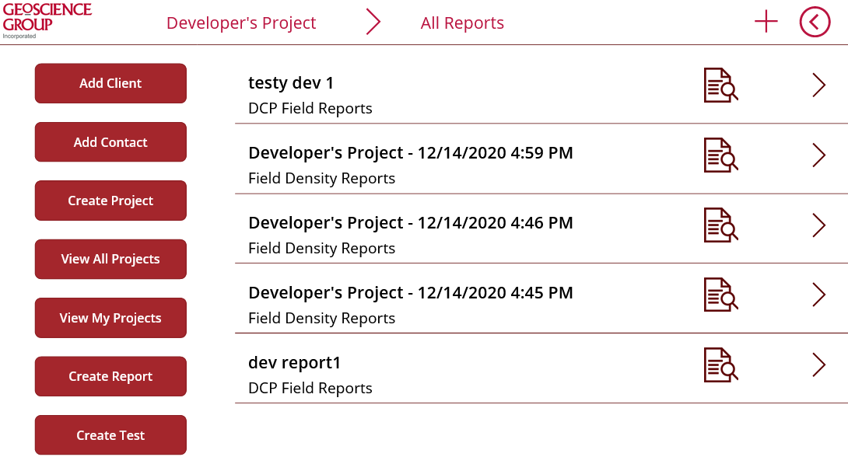Select Developer's Project - 12/14/2020 4:59 PM title
The height and width of the screenshot is (471, 848).
pos(411,153)
